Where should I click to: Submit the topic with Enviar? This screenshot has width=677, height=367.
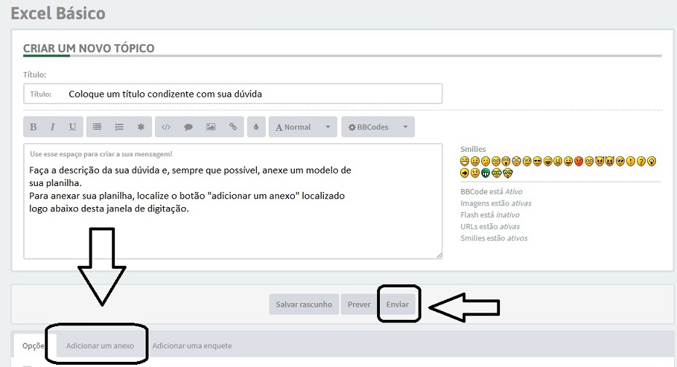click(x=397, y=304)
